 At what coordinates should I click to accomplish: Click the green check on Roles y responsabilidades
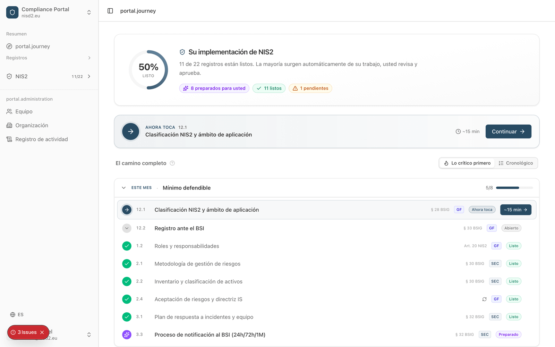click(x=127, y=246)
